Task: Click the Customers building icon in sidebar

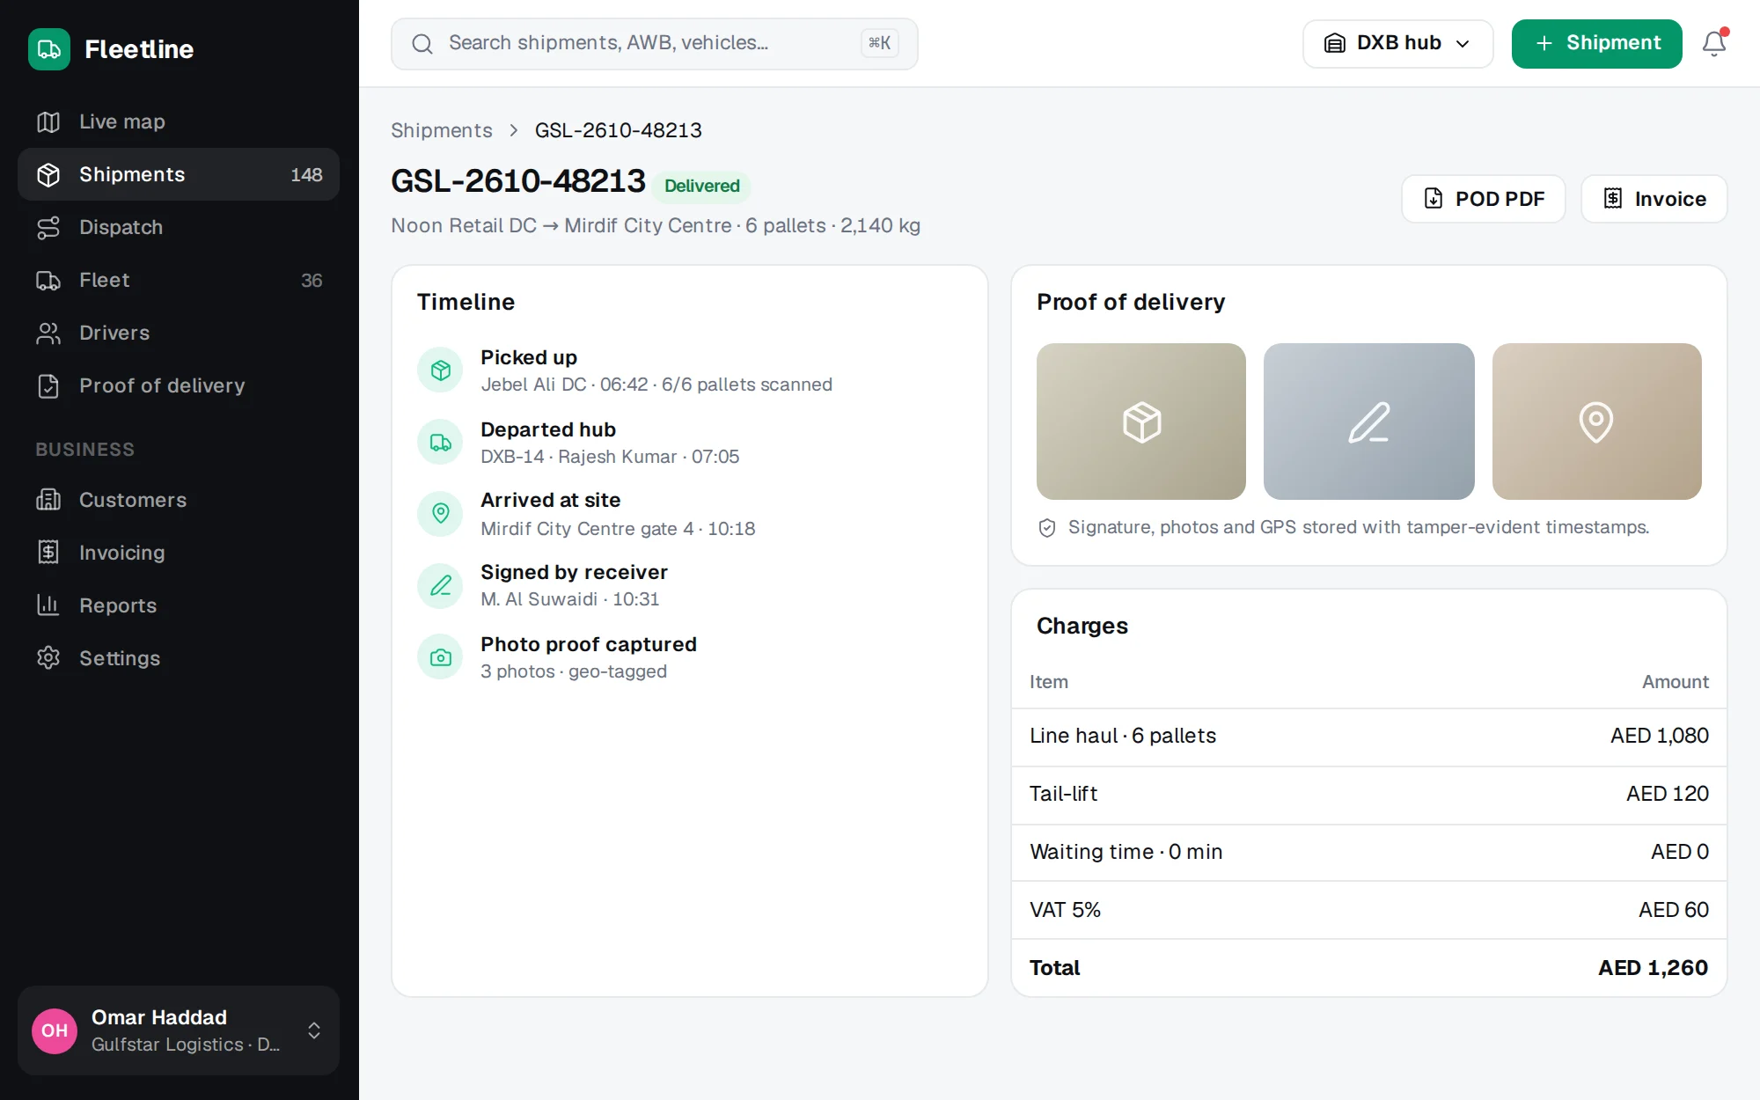Action: point(48,500)
